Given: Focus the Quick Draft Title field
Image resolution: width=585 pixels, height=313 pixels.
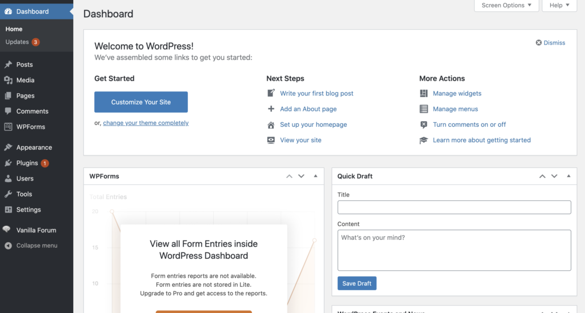Looking at the screenshot, I should pyautogui.click(x=454, y=207).
